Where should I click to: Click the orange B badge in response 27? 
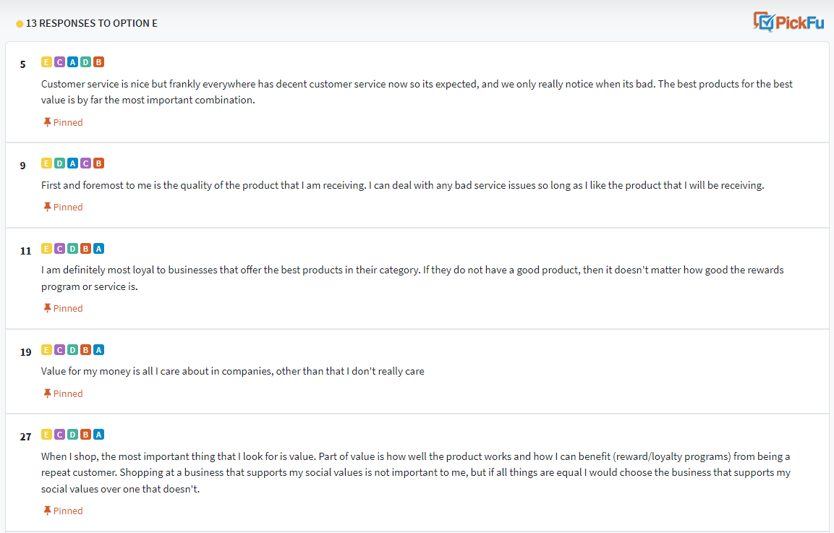click(86, 435)
